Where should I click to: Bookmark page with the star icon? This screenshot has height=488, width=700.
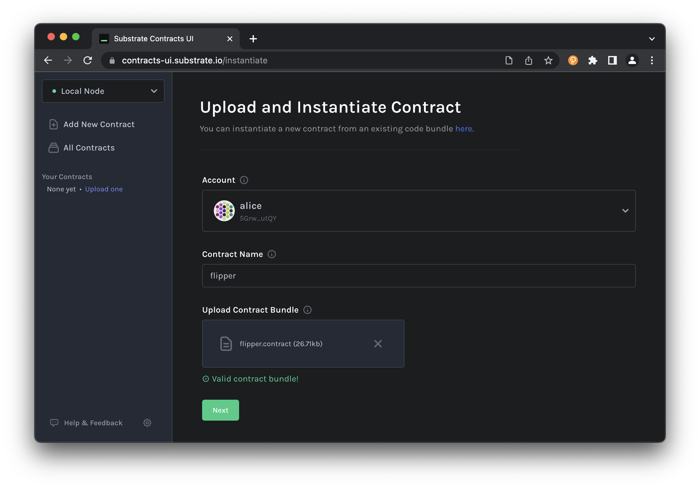[x=548, y=60]
